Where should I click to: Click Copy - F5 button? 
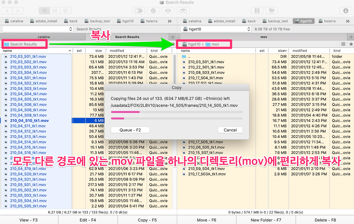147,220
